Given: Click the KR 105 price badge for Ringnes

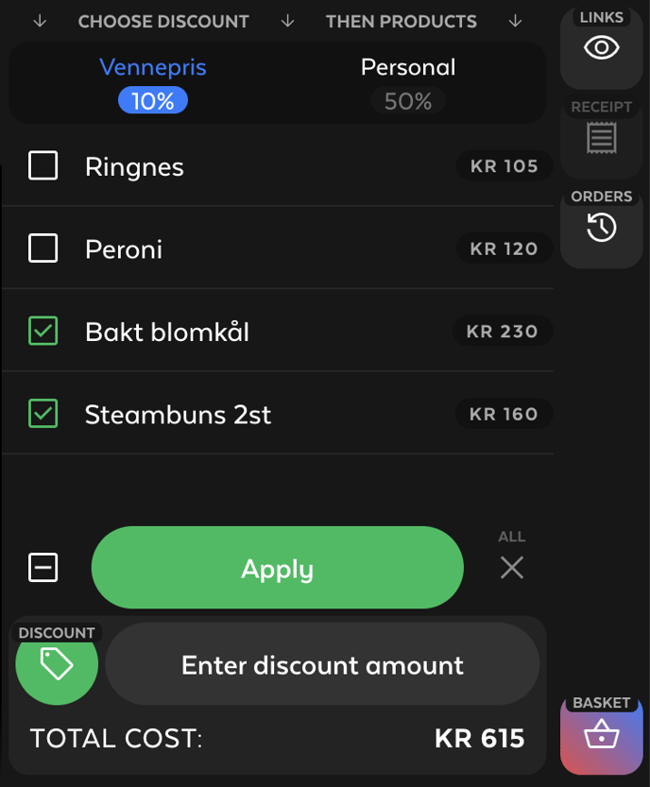Looking at the screenshot, I should click(x=504, y=165).
